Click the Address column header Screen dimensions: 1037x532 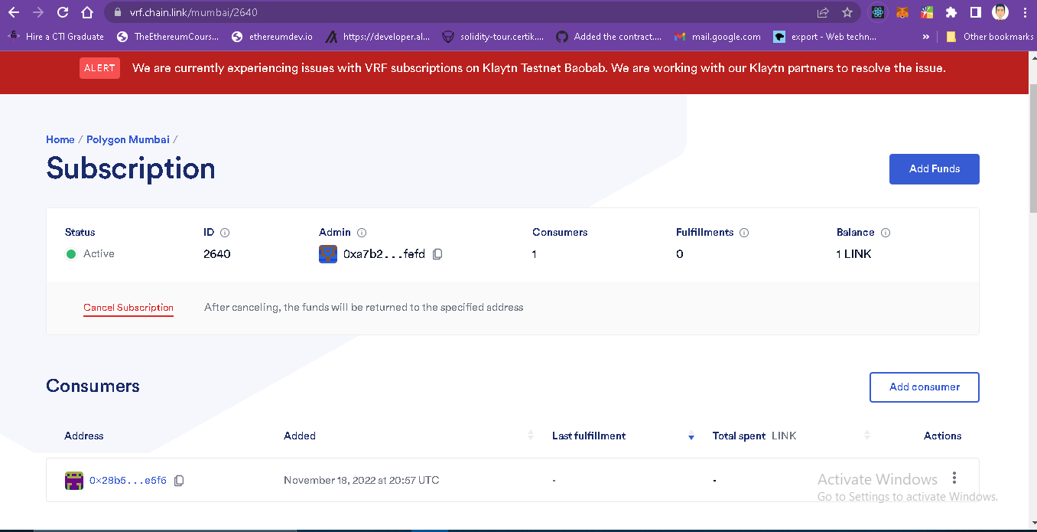(x=84, y=436)
